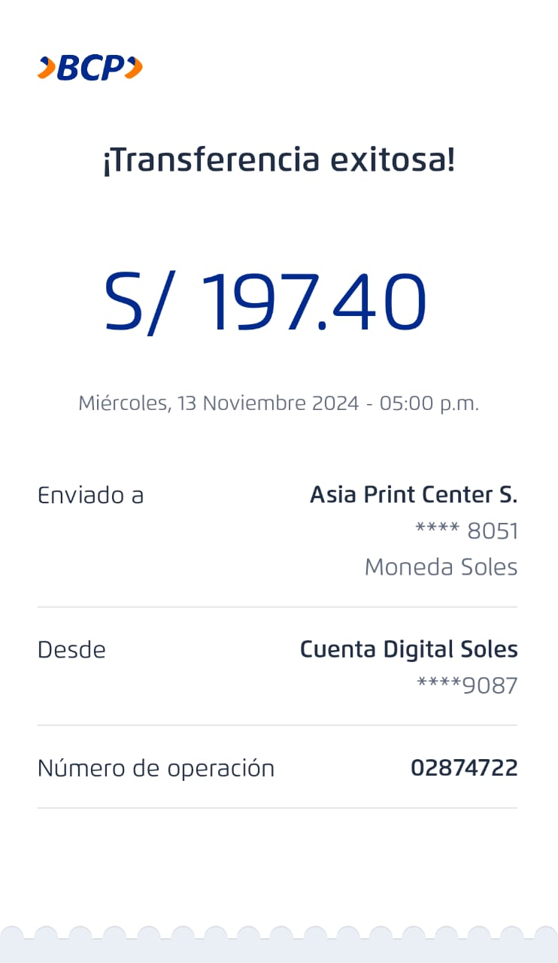Click the BCP logo
This screenshot has height=963, width=558.
(x=90, y=68)
